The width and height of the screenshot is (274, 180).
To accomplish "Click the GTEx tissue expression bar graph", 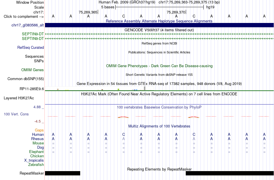I will 100,88.
